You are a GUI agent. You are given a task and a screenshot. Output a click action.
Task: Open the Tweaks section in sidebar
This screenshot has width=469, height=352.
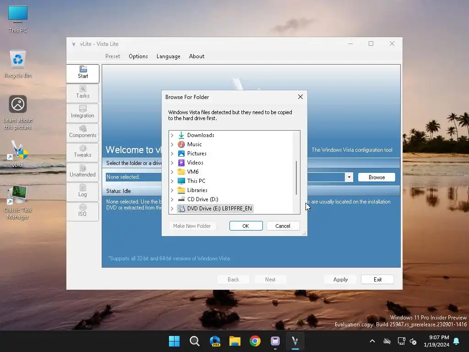[x=83, y=152]
